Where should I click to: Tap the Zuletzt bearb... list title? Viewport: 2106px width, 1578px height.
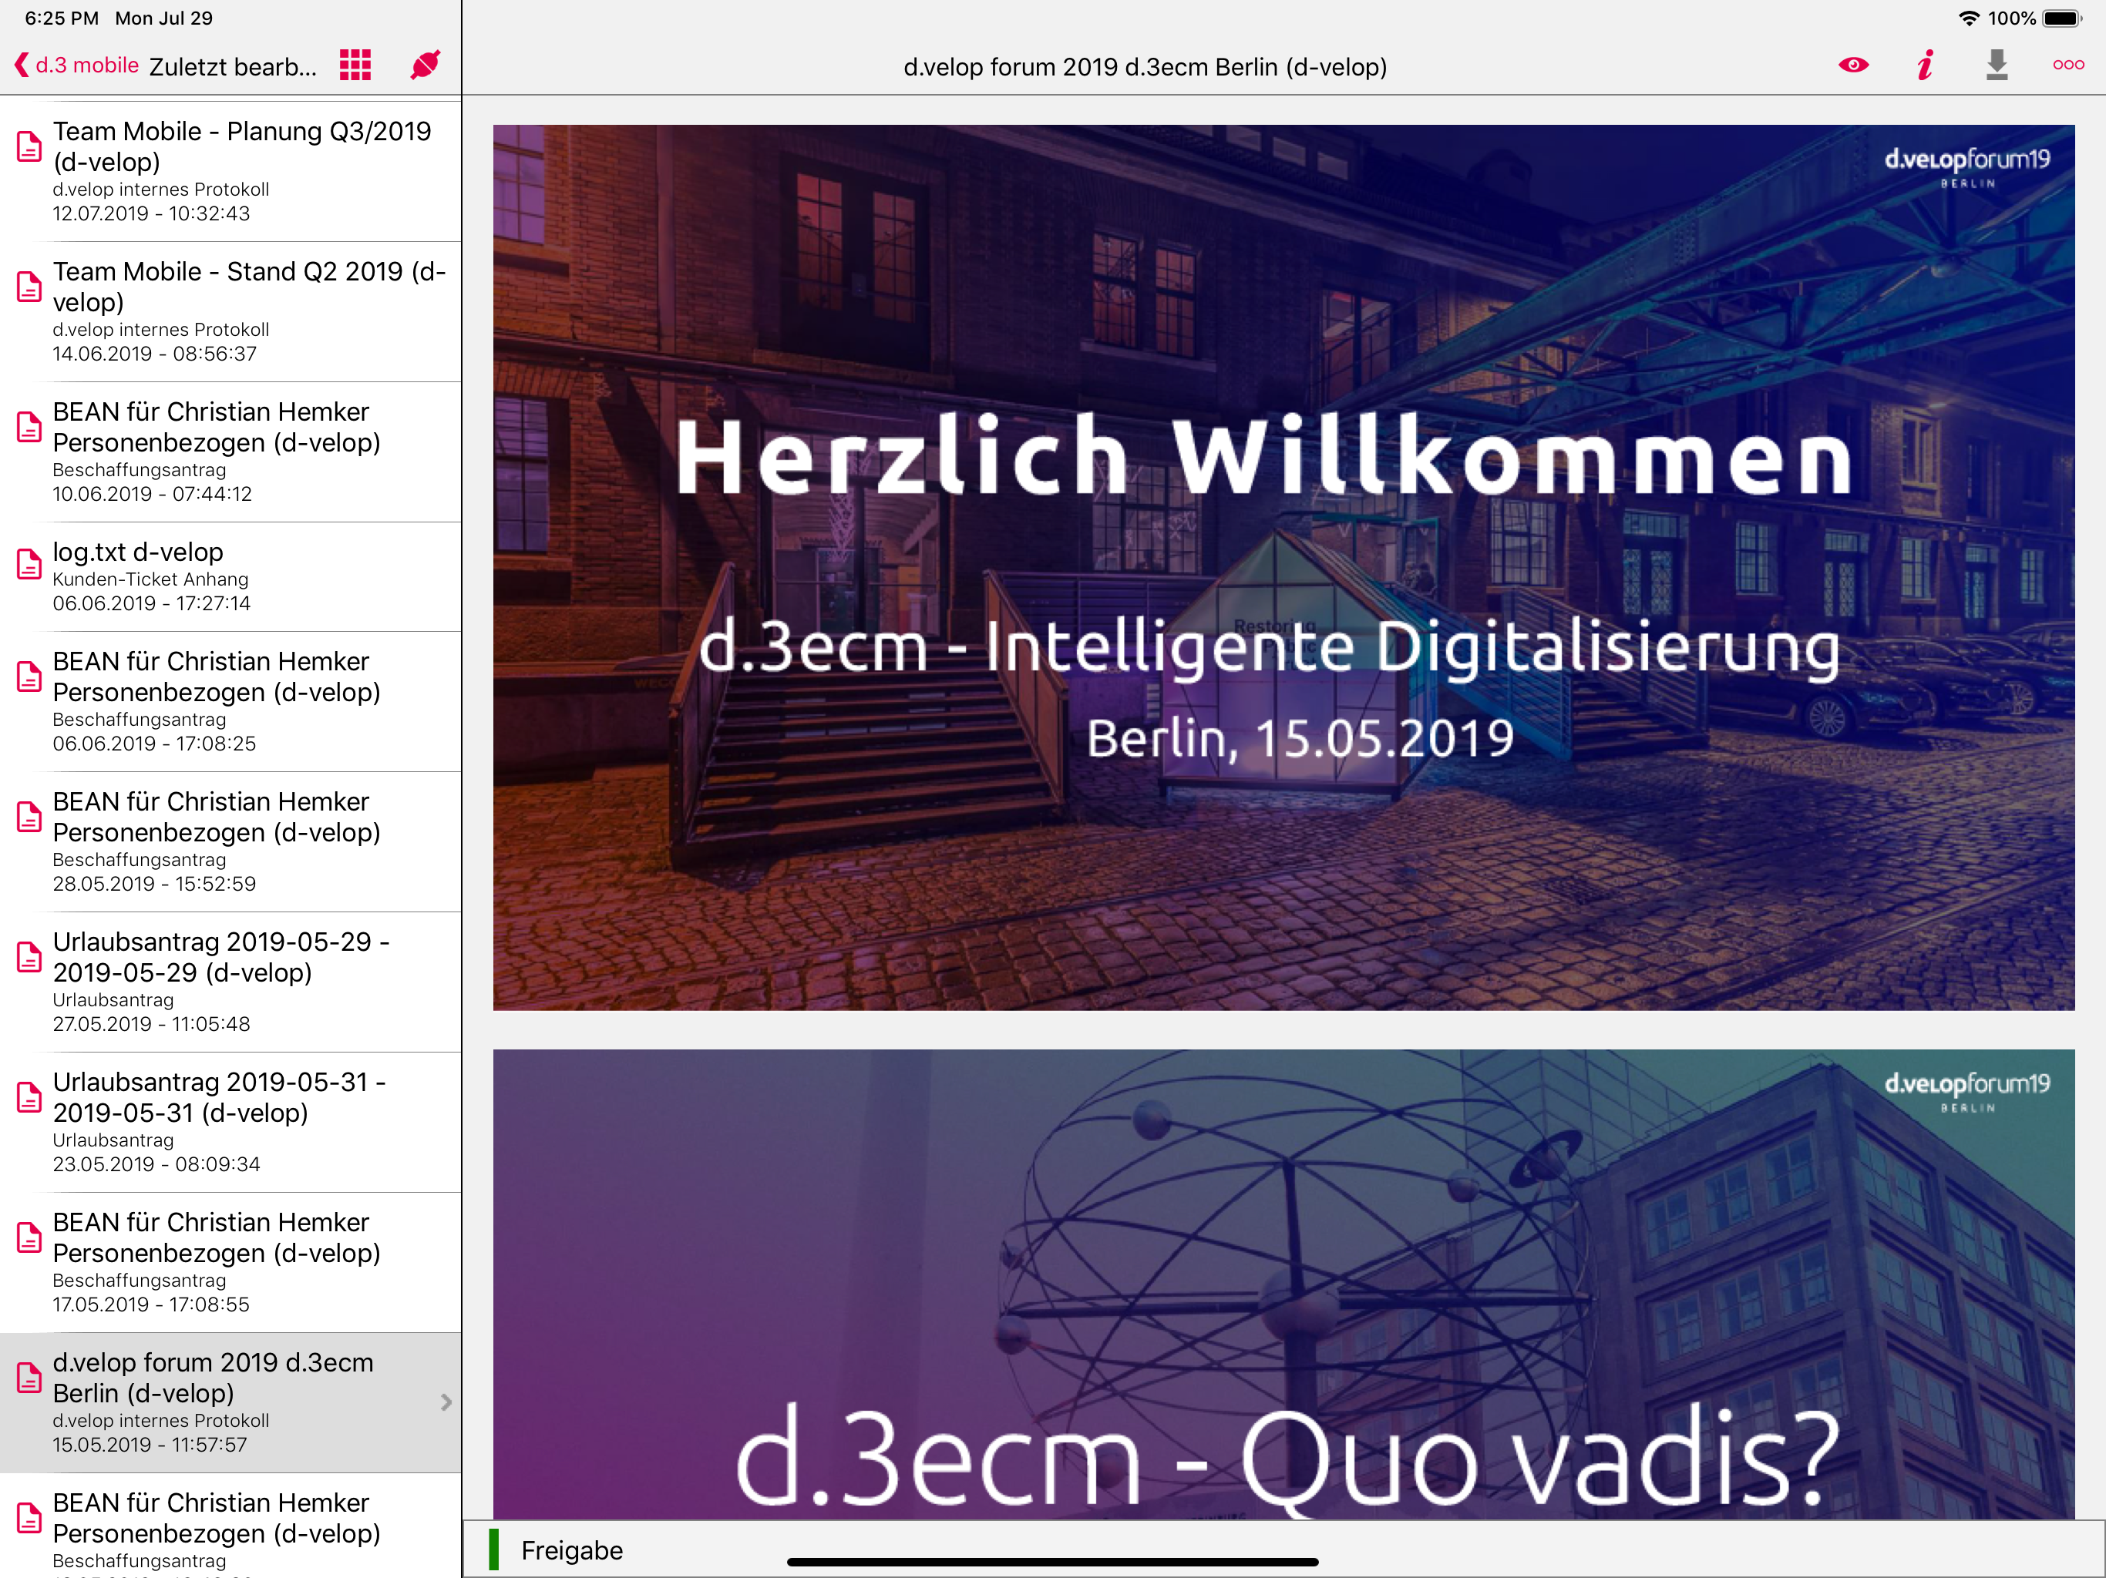(x=234, y=66)
